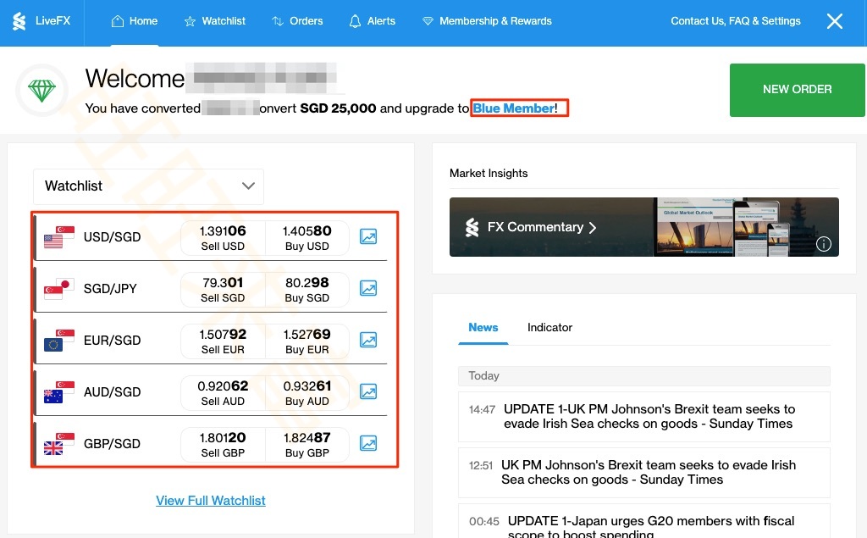Screen dimensions: 867x538
Task: Open the AUD/SGD chart icon
Action: pyautogui.click(x=368, y=391)
